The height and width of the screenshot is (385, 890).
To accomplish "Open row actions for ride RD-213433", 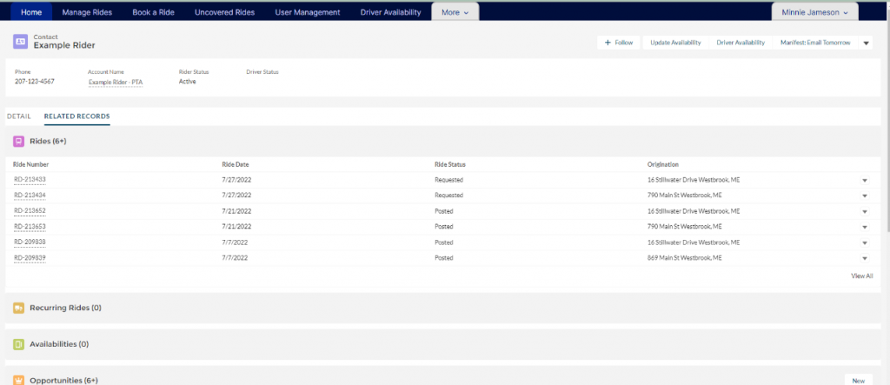I will [x=865, y=180].
